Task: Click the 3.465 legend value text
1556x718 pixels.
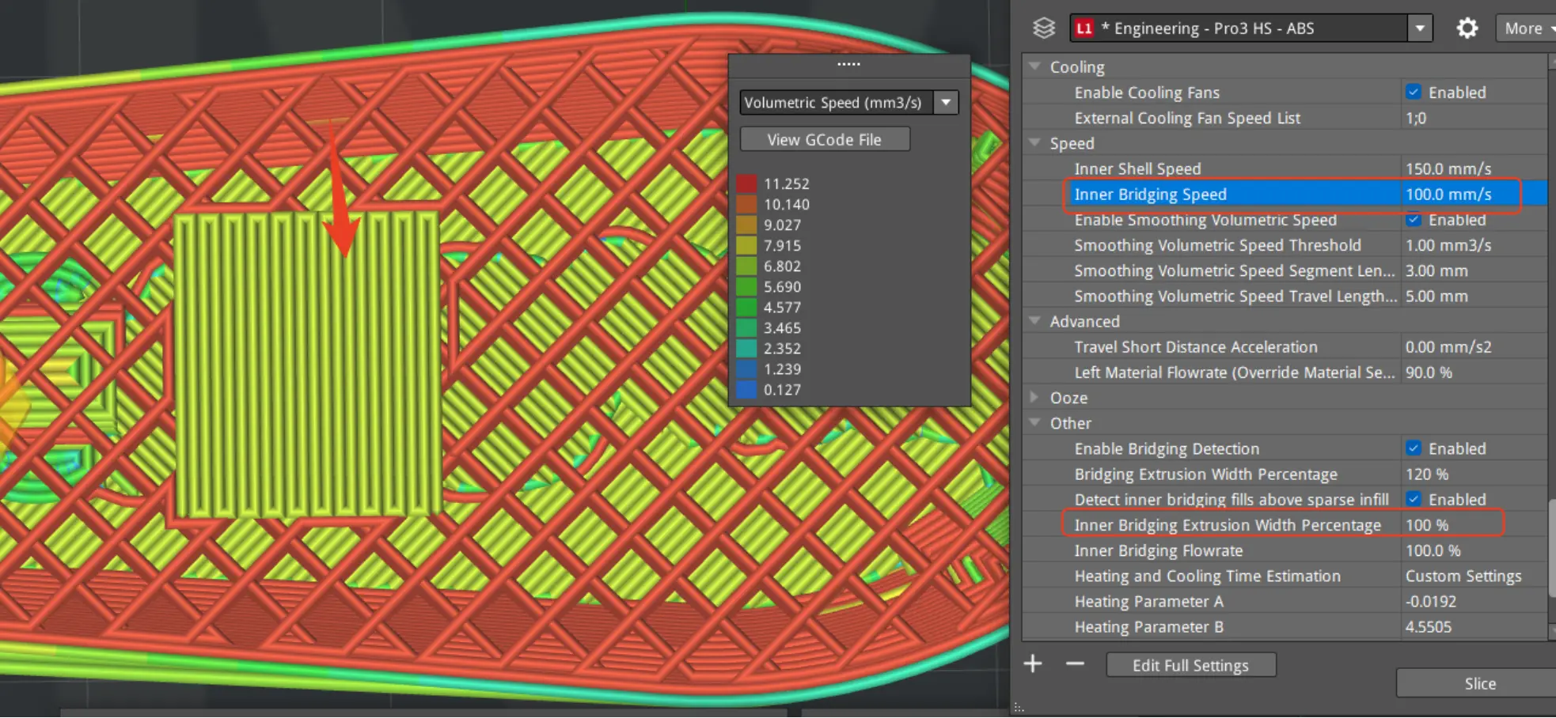Action: point(782,327)
